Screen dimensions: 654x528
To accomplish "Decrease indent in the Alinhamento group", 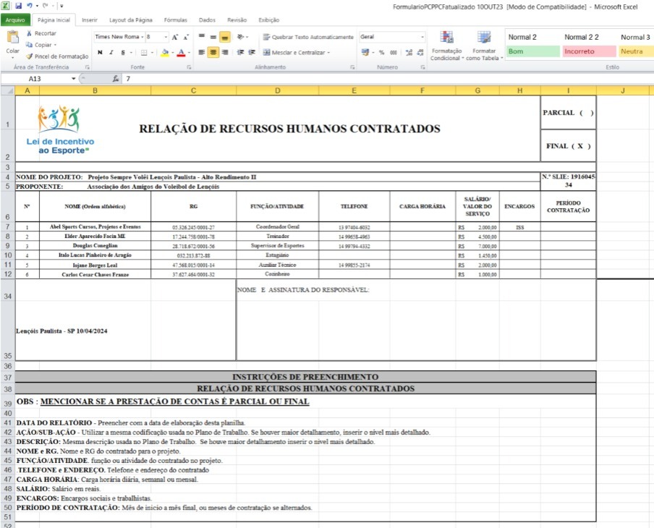I will 241,53.
